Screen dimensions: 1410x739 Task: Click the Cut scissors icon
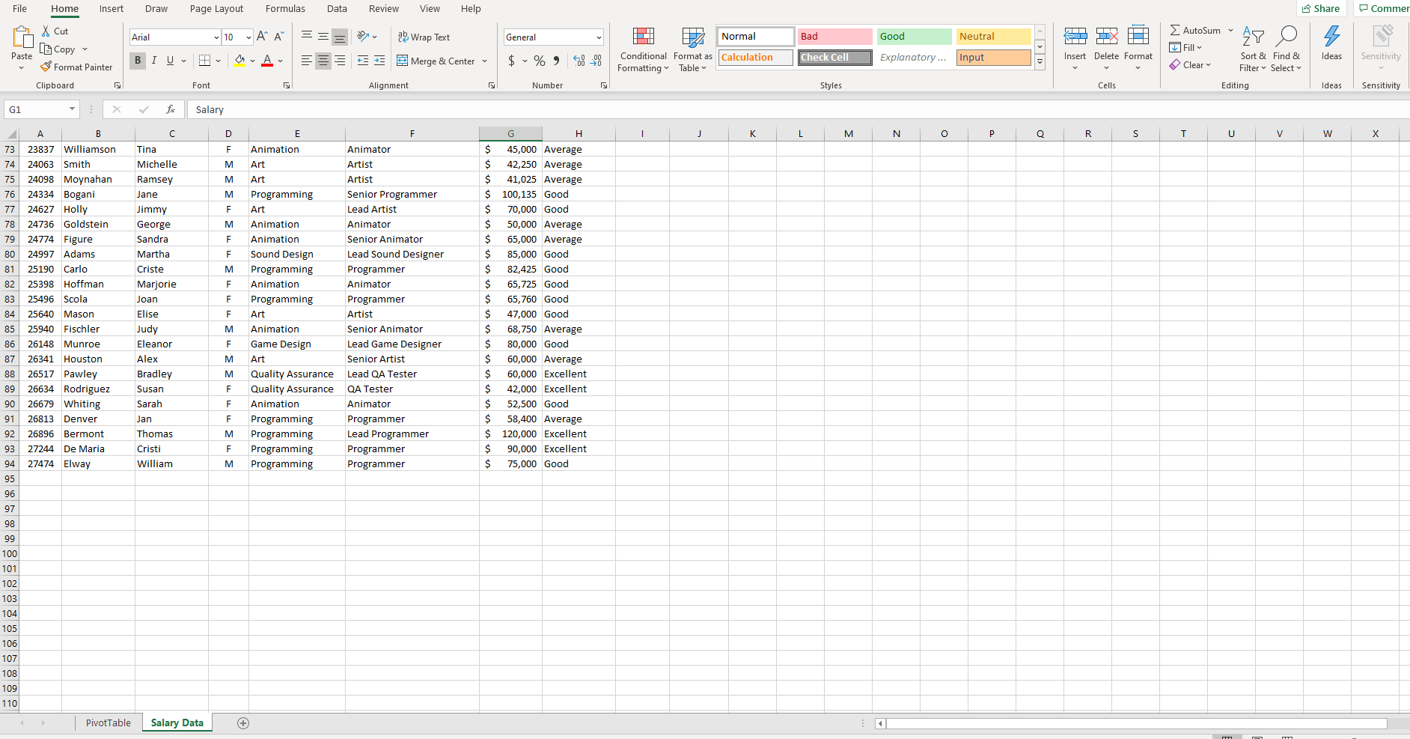(x=46, y=31)
